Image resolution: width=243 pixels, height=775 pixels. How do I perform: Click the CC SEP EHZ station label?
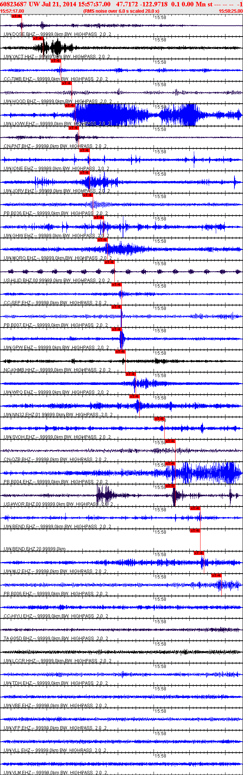pos(17,303)
